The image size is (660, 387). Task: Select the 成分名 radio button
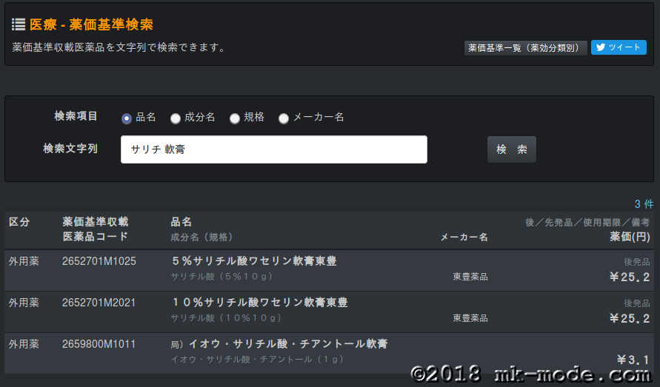tap(176, 118)
